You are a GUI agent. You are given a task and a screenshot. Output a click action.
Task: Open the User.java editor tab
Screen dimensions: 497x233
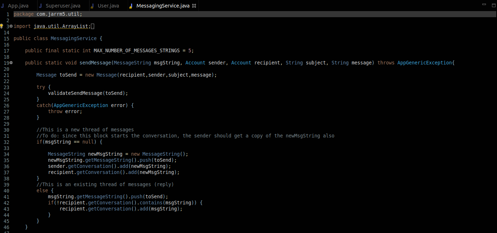coord(108,6)
